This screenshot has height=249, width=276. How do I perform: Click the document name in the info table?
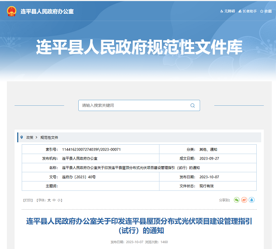click(x=131, y=167)
